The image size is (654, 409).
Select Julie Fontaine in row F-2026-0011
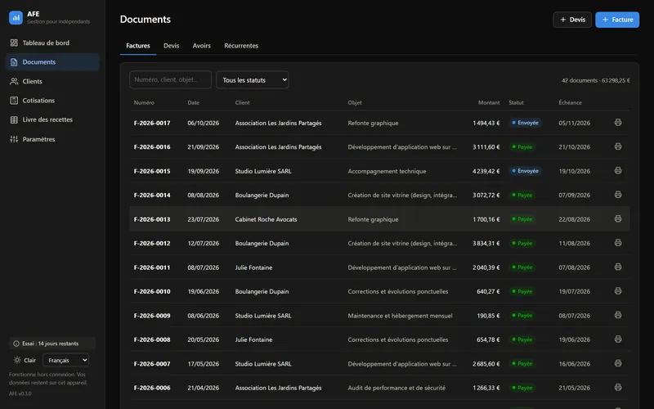pos(253,267)
